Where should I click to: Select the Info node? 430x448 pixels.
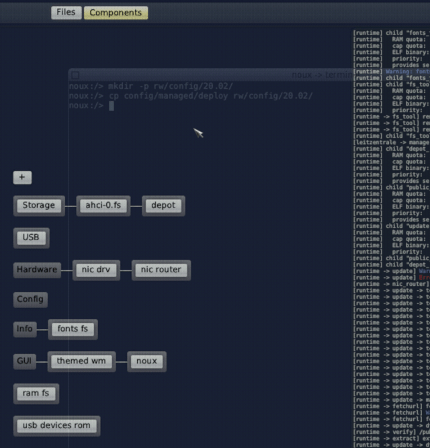(x=25, y=329)
